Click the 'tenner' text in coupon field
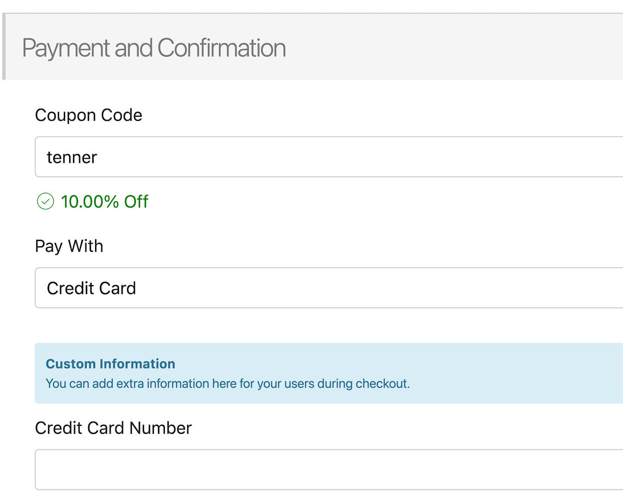This screenshot has width=623, height=499. pos(72,157)
